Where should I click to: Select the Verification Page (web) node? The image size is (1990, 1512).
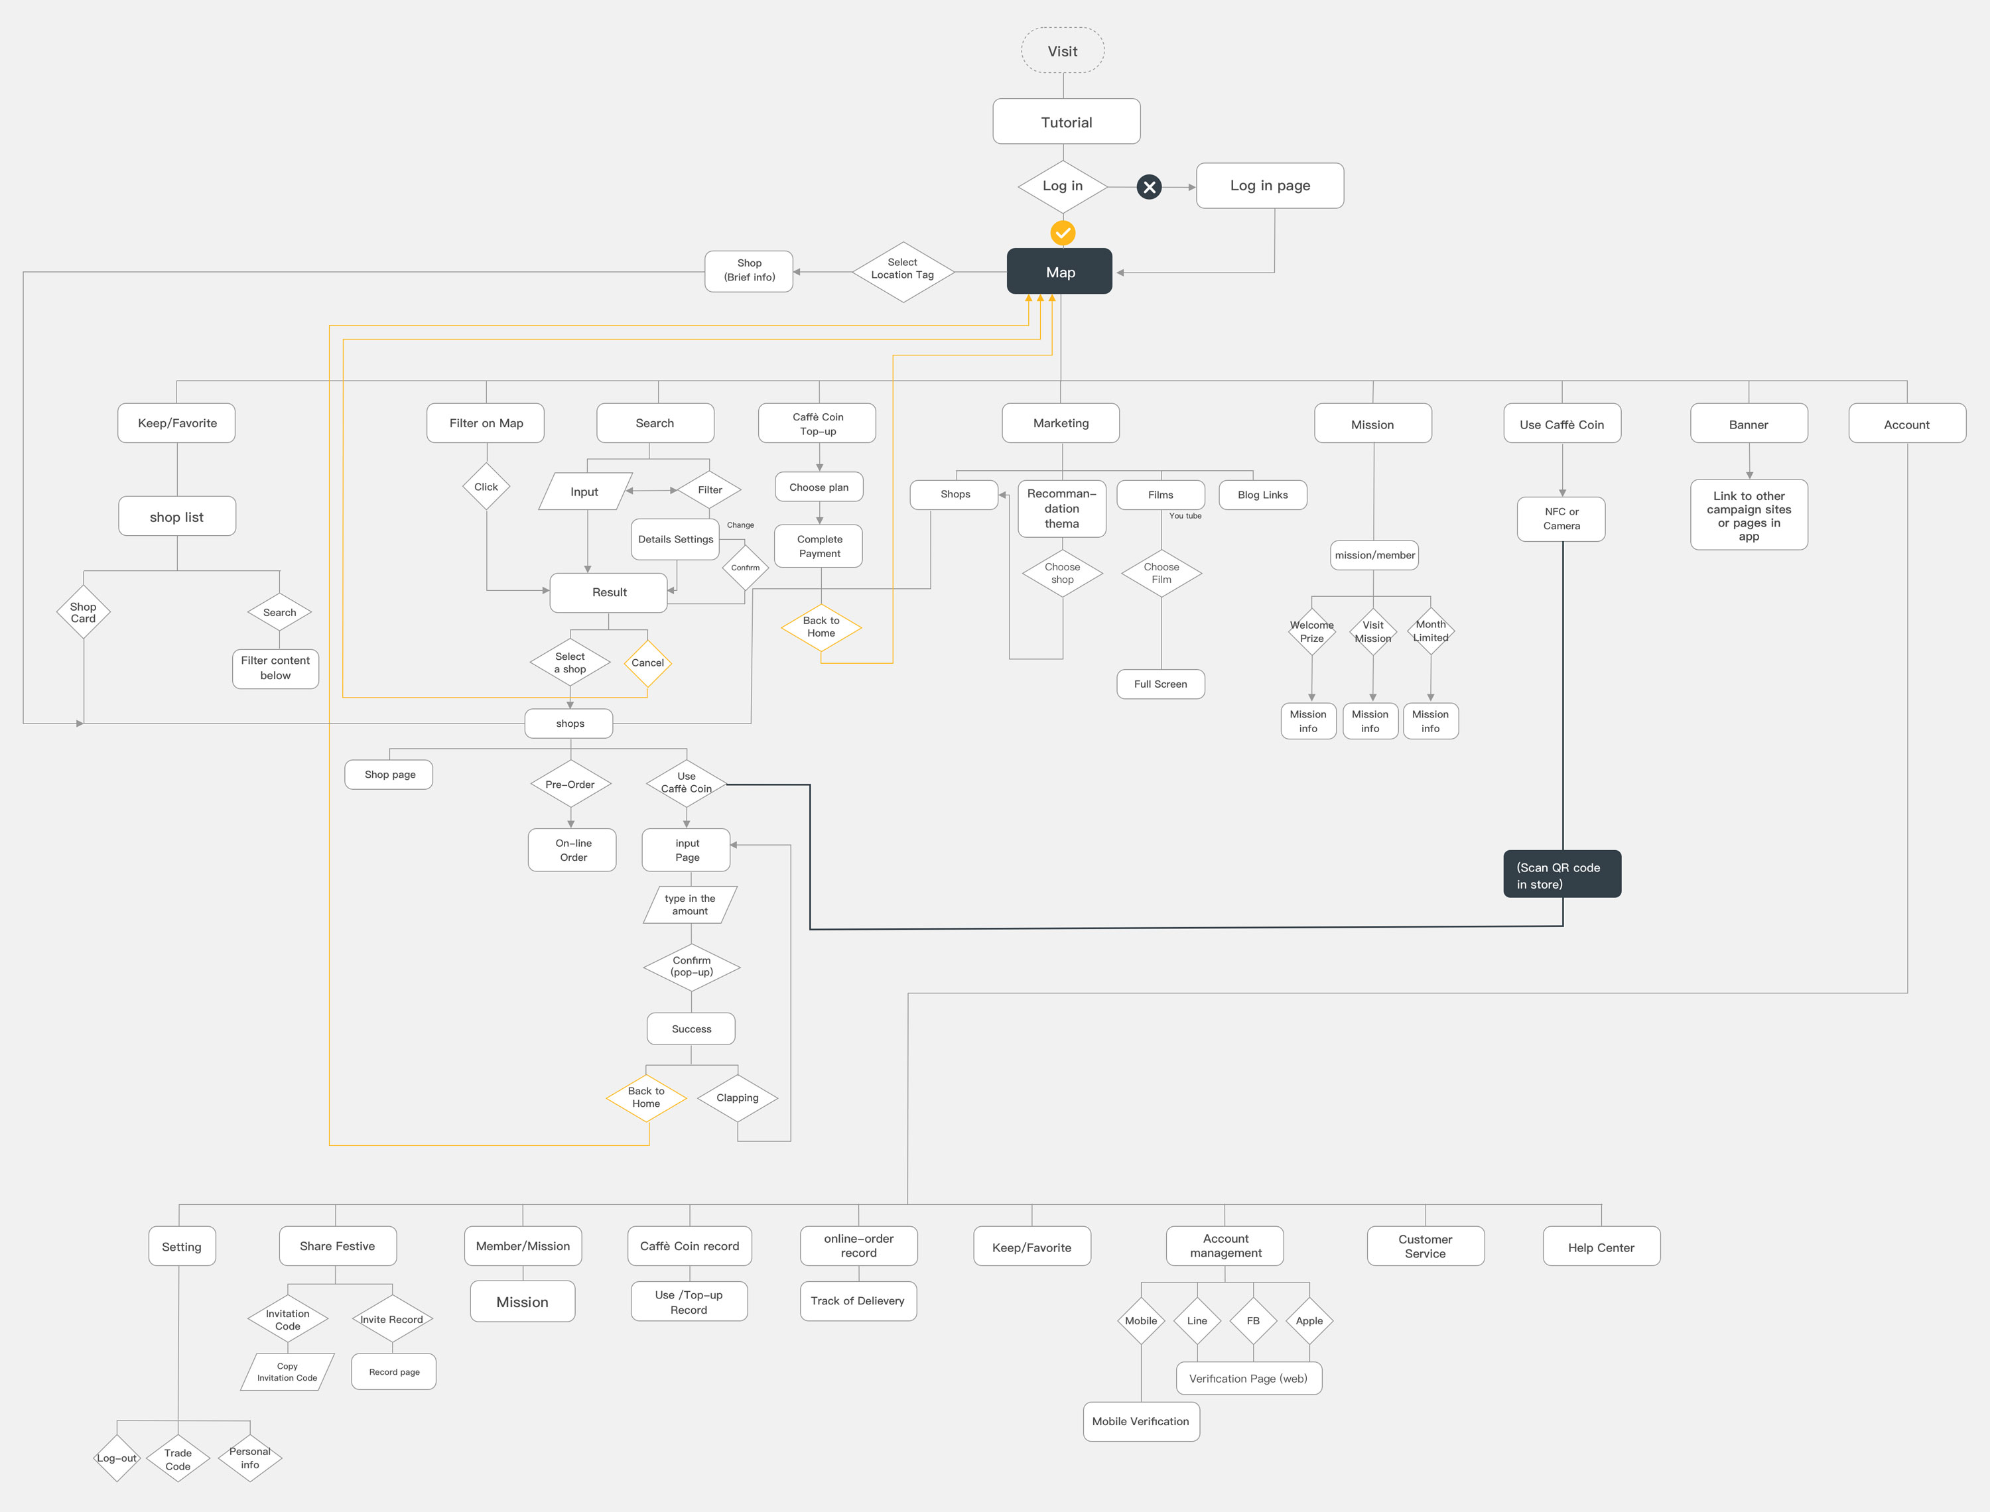1248,1379
